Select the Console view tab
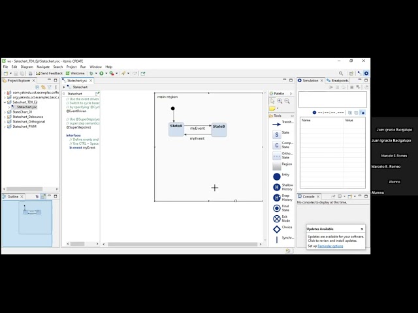 point(308,196)
